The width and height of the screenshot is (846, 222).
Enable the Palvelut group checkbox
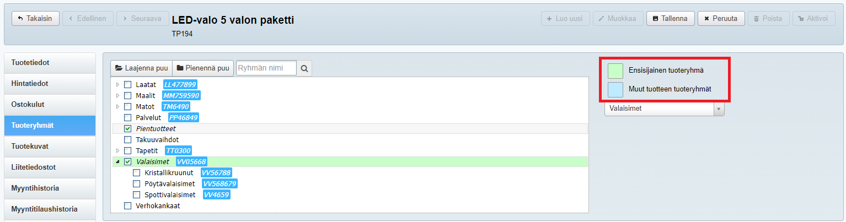pos(128,118)
